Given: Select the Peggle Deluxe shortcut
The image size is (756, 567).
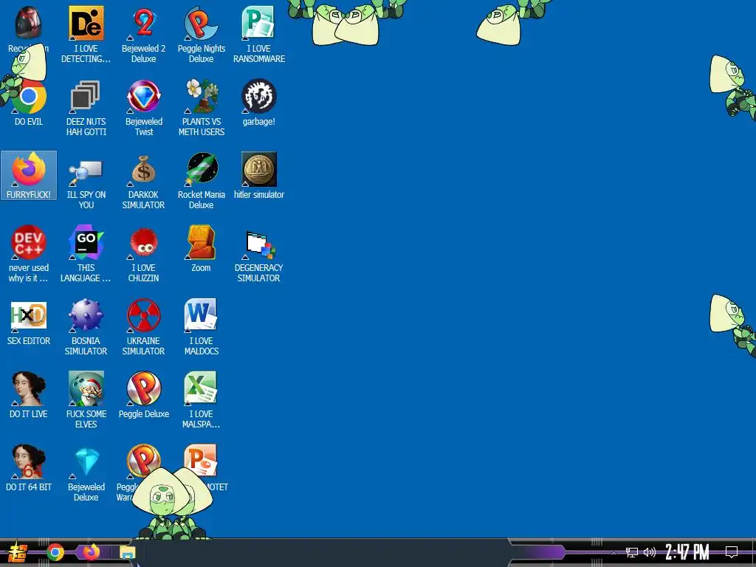Looking at the screenshot, I should point(144,388).
